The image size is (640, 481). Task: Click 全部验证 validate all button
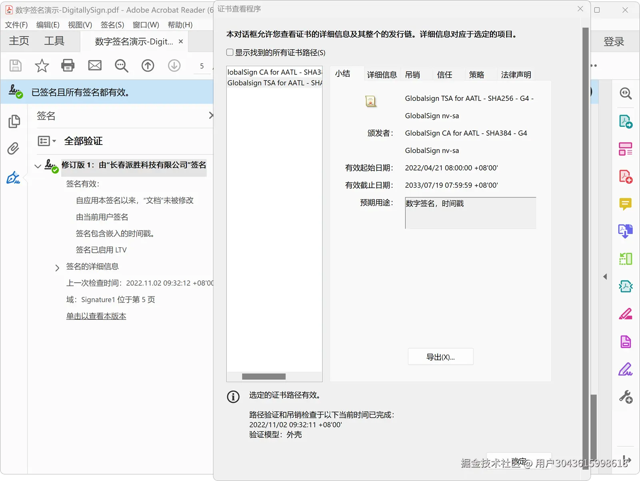[x=83, y=141]
